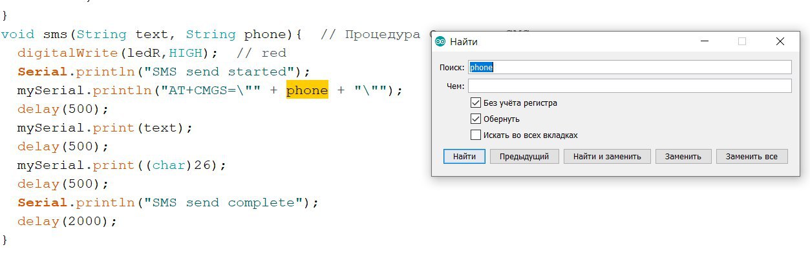The width and height of the screenshot is (810, 256).
Task: Click the Предыдущий button
Action: coord(524,156)
